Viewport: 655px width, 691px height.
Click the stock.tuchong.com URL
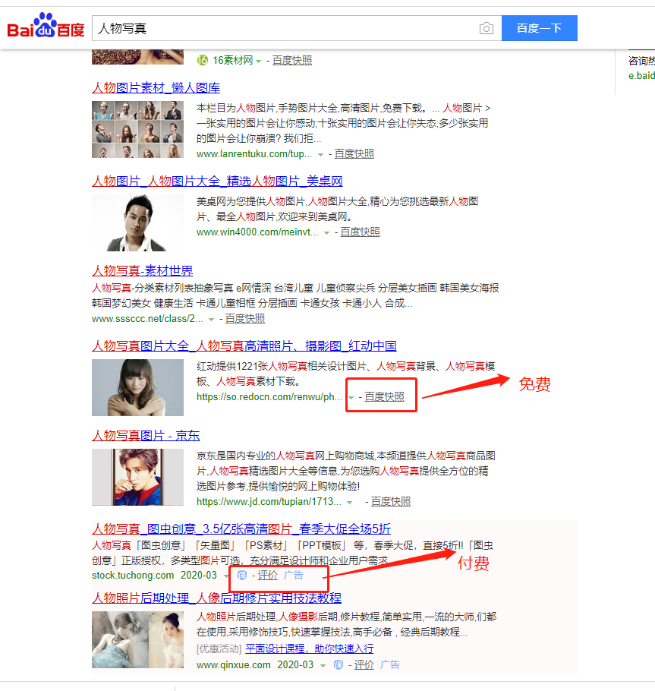[x=133, y=575]
